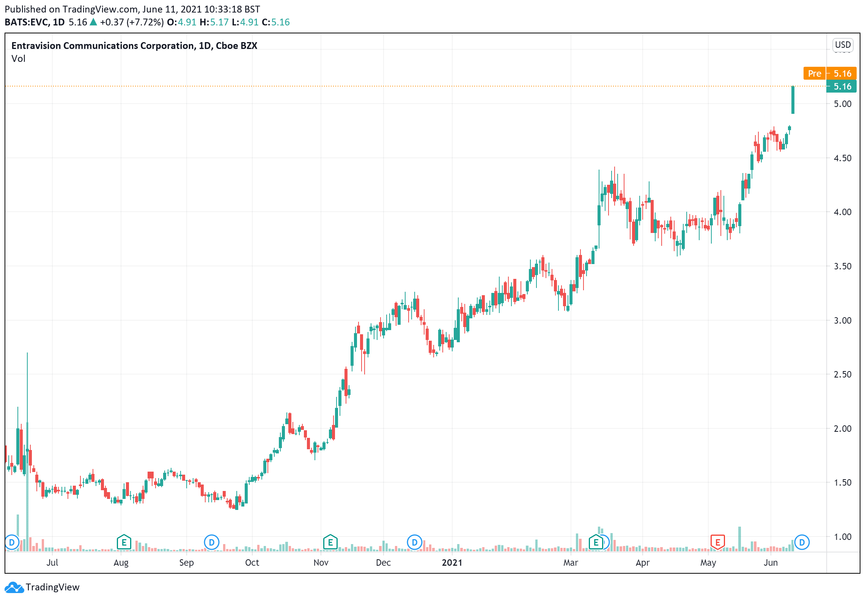Image resolution: width=865 pixels, height=601 pixels.
Task: Click the Jun label on time axis
Action: coord(771,562)
